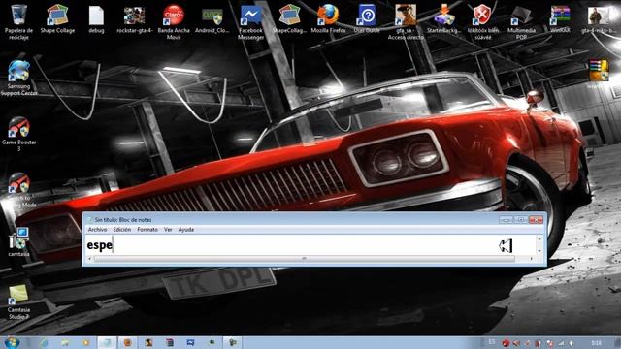
Task: Select the WinRAR archive icon at right edge
Action: 599,71
